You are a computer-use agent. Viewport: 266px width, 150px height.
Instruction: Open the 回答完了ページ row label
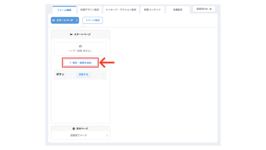pyautogui.click(x=78, y=135)
